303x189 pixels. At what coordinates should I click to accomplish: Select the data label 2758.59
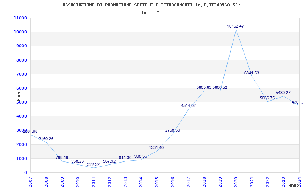pos(173,130)
